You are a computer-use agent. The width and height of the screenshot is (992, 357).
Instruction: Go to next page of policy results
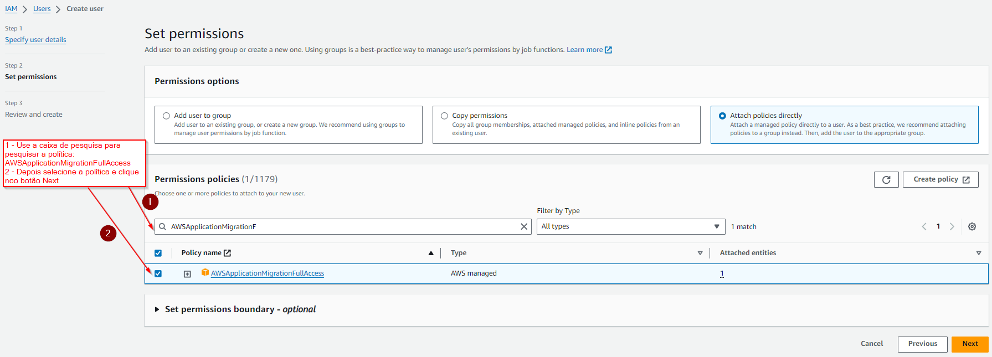coord(952,227)
